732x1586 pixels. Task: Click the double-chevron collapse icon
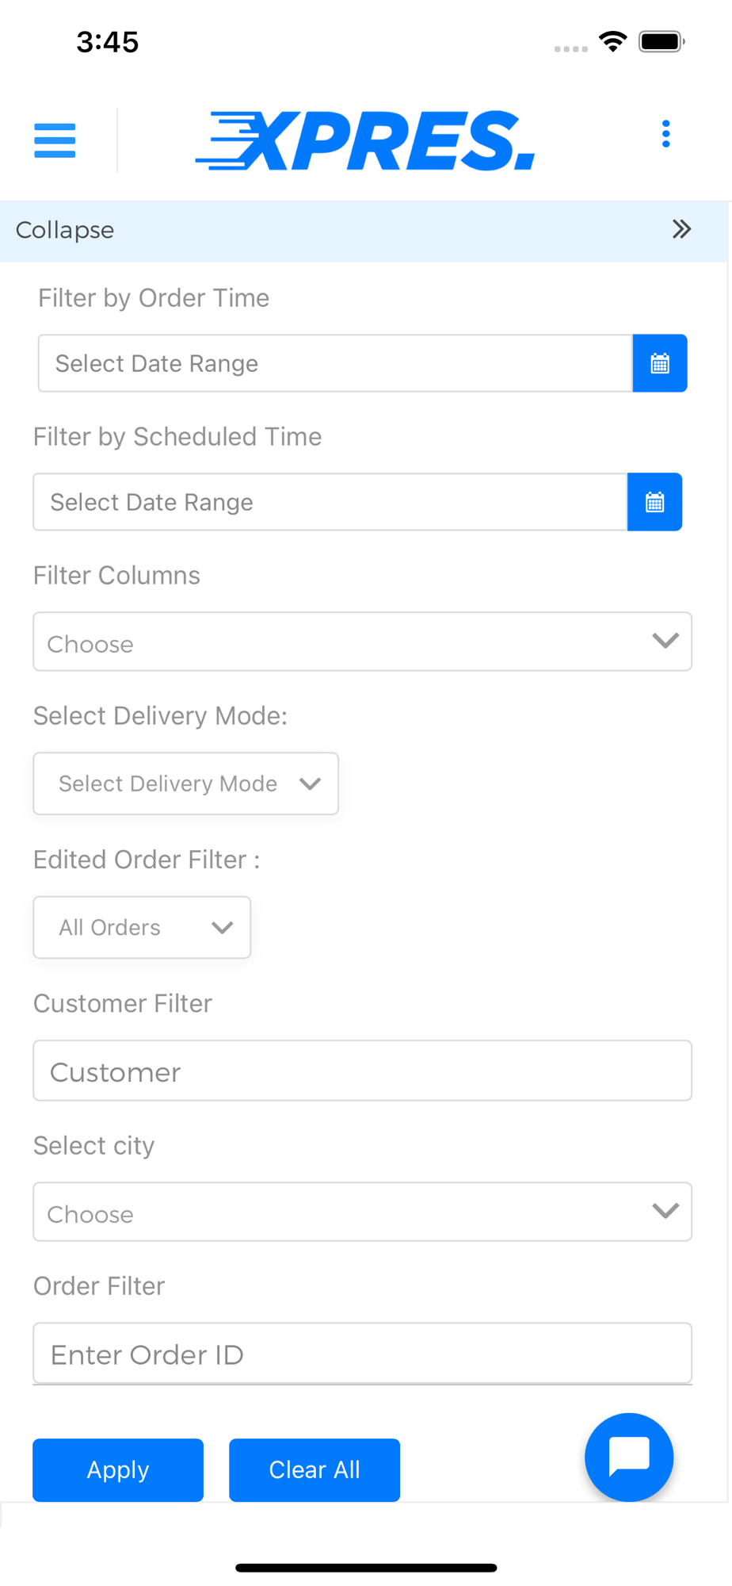pyautogui.click(x=681, y=230)
